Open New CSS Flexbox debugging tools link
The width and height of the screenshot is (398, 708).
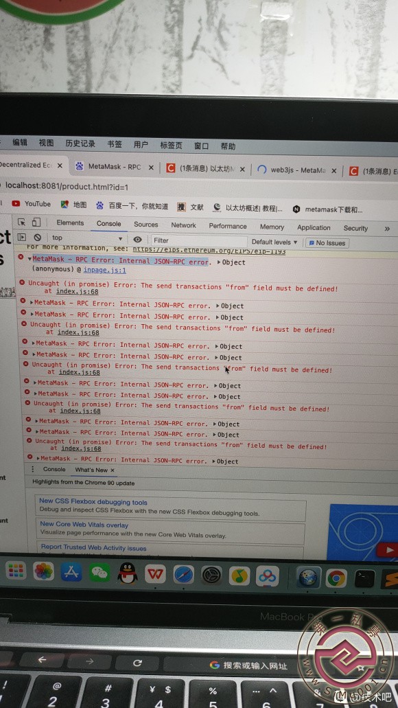click(x=93, y=502)
